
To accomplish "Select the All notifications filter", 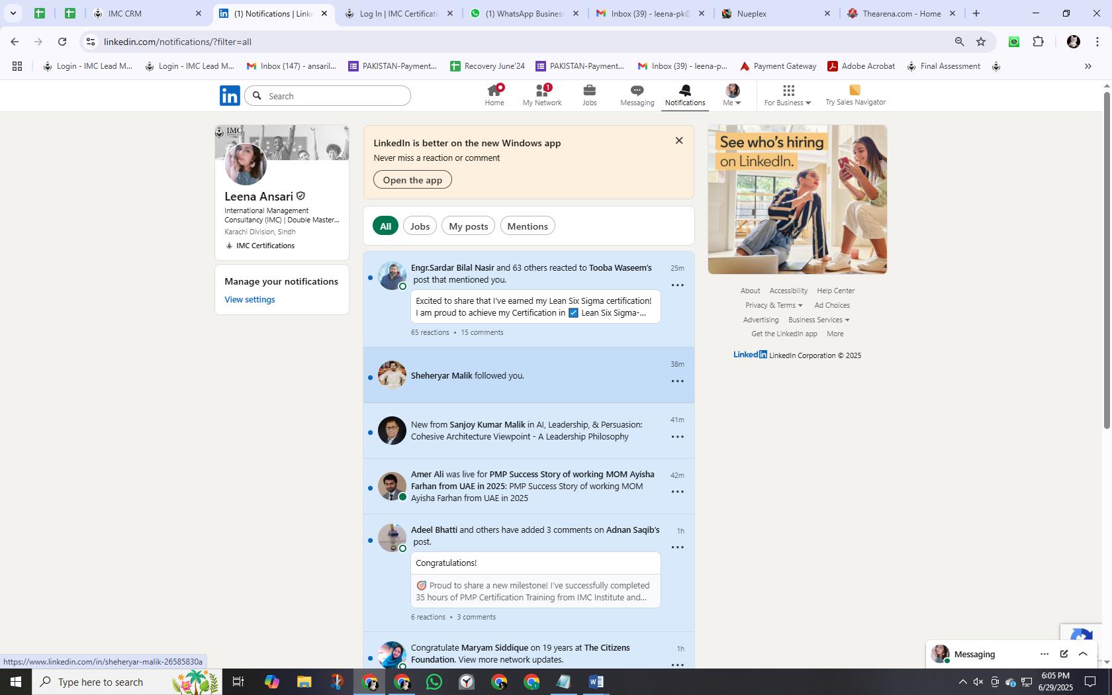I will 385,226.
